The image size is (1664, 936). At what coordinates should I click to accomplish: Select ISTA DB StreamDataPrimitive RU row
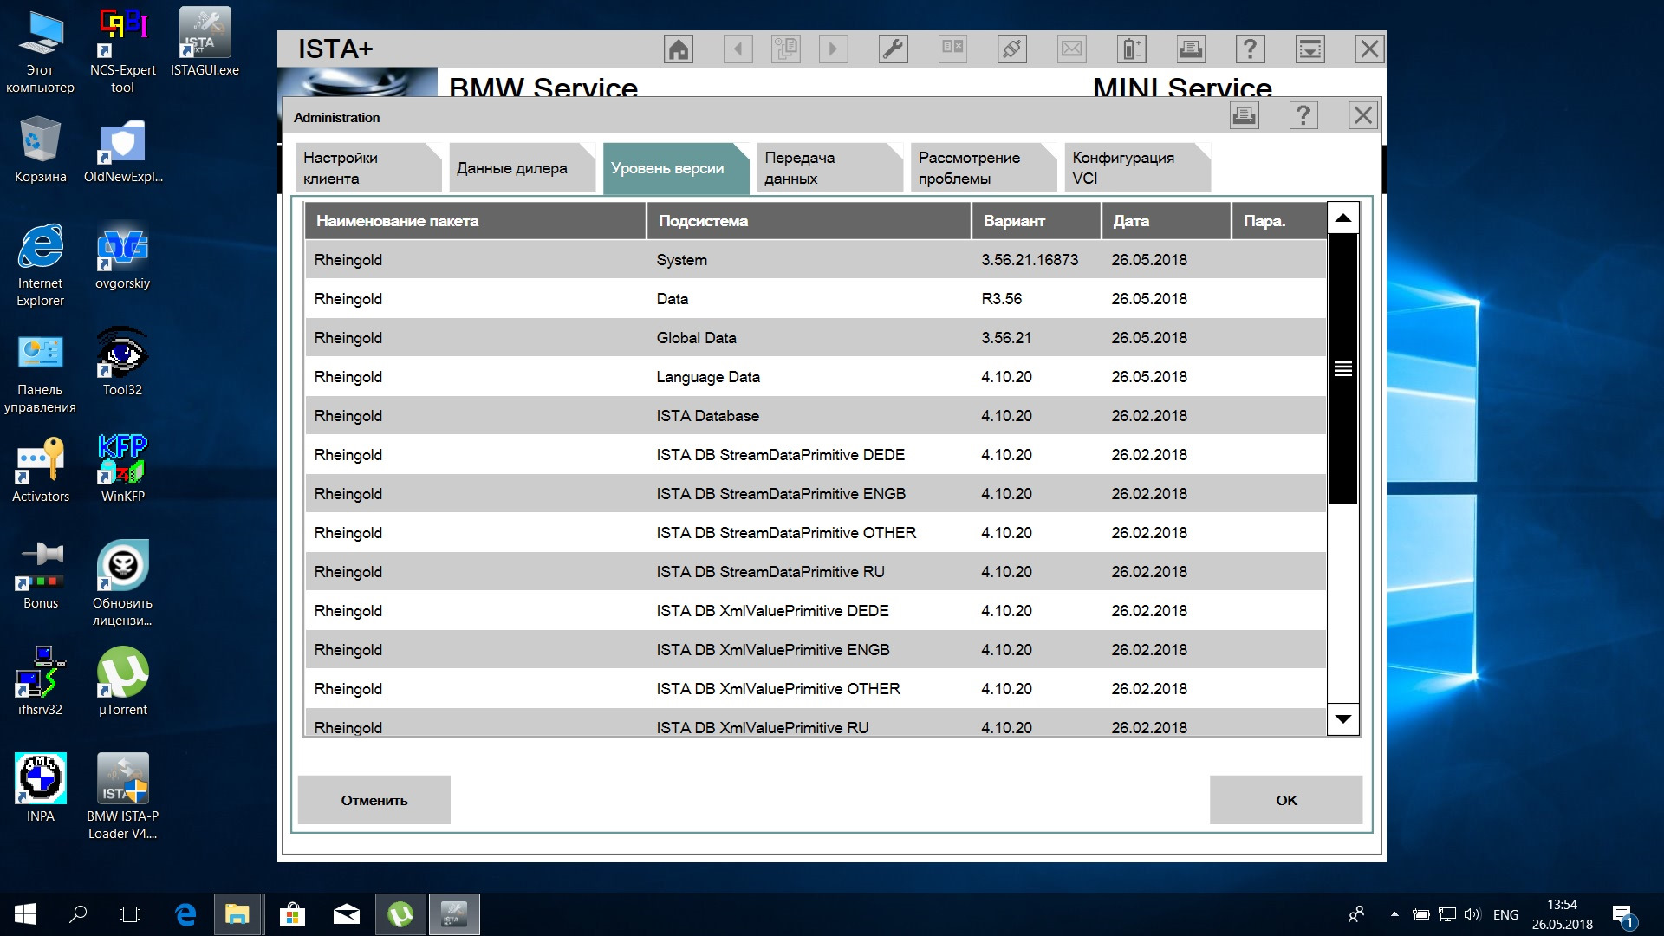816,572
